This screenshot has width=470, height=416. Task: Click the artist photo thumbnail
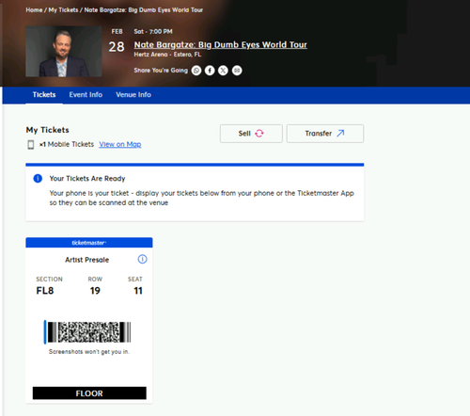[x=64, y=52]
